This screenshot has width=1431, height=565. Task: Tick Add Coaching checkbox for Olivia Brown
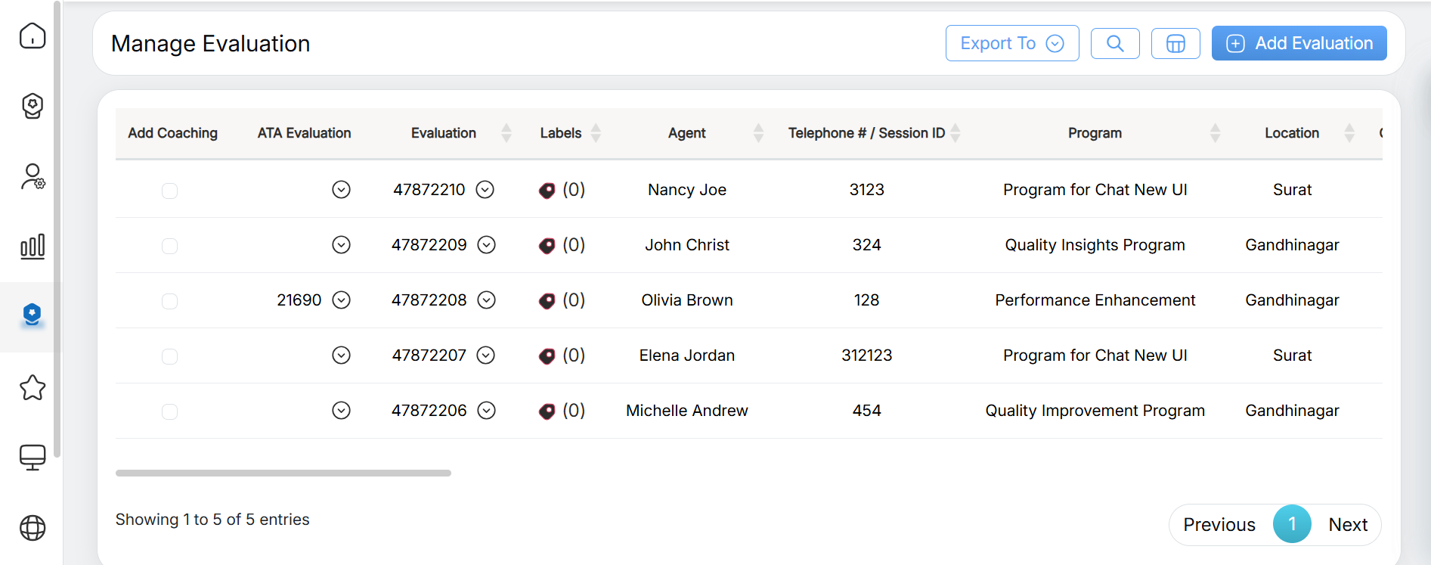tap(169, 301)
